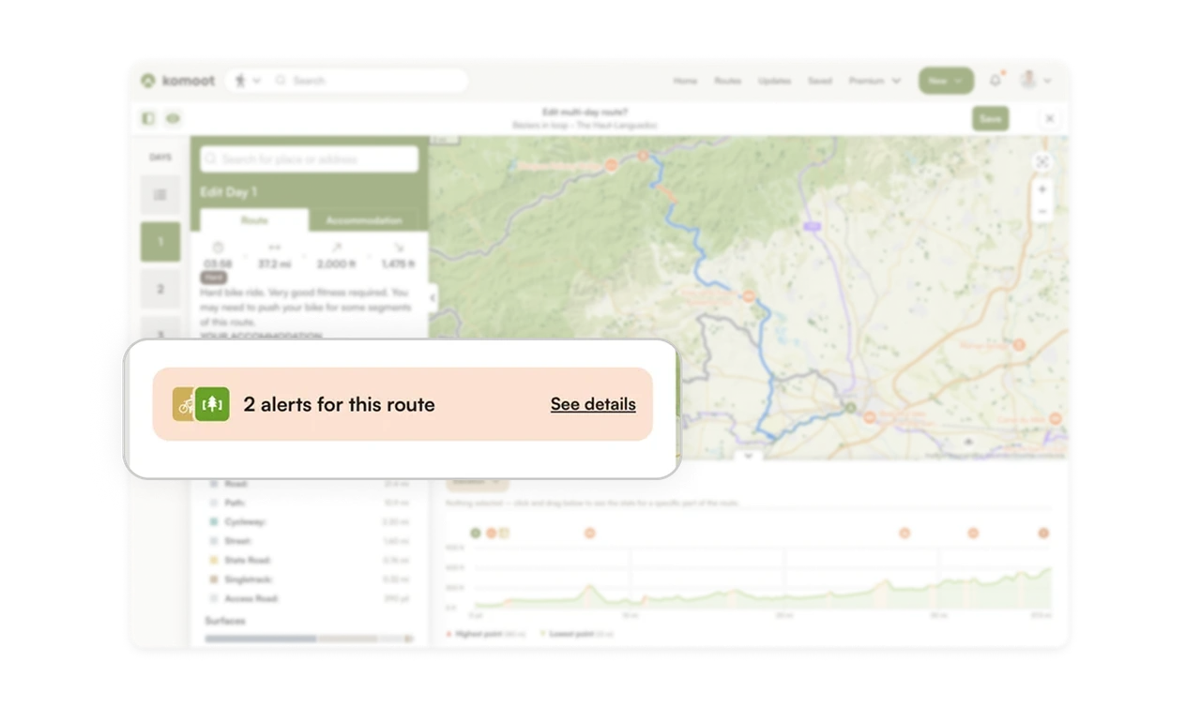Click the Surfaces progress bar

point(309,639)
